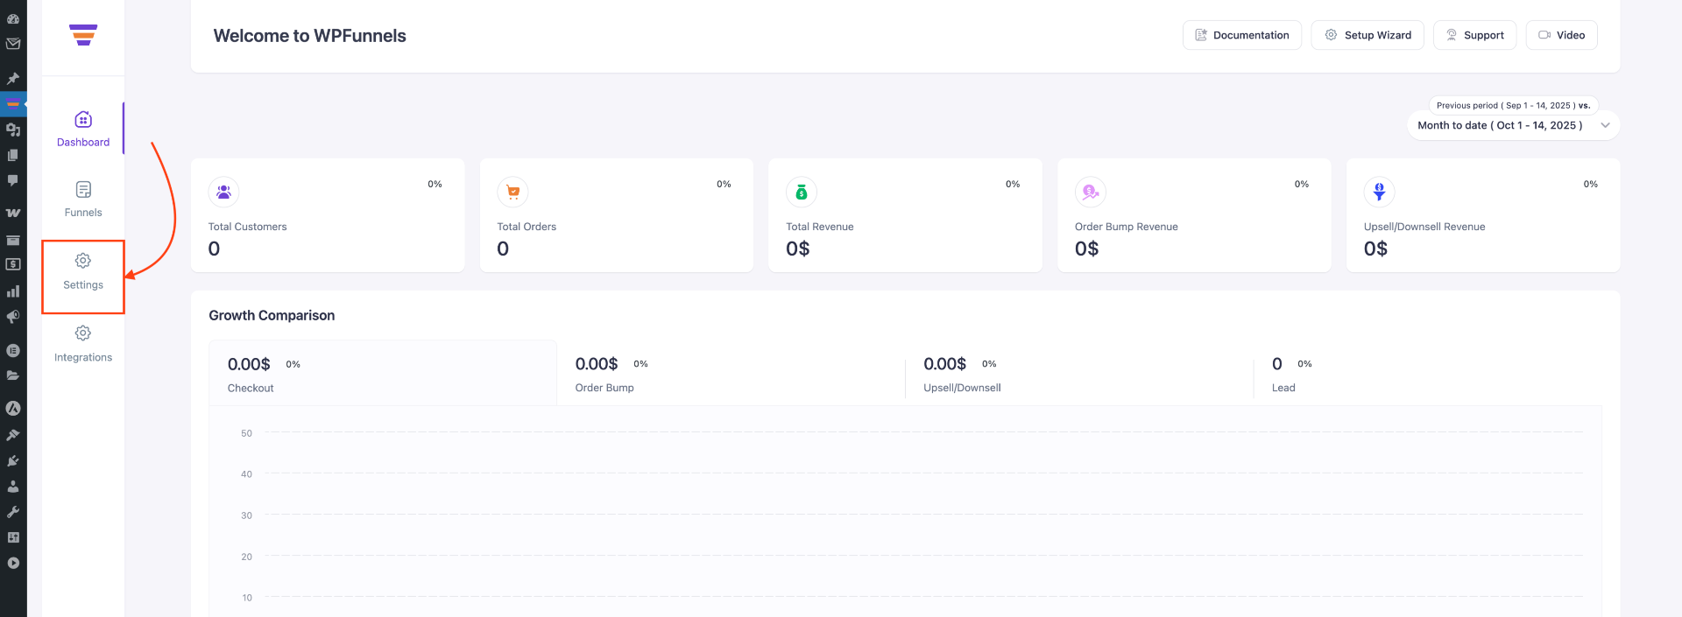This screenshot has height=617, width=1682.
Task: Open the WPFunnels Settings menu item
Action: pos(83,272)
